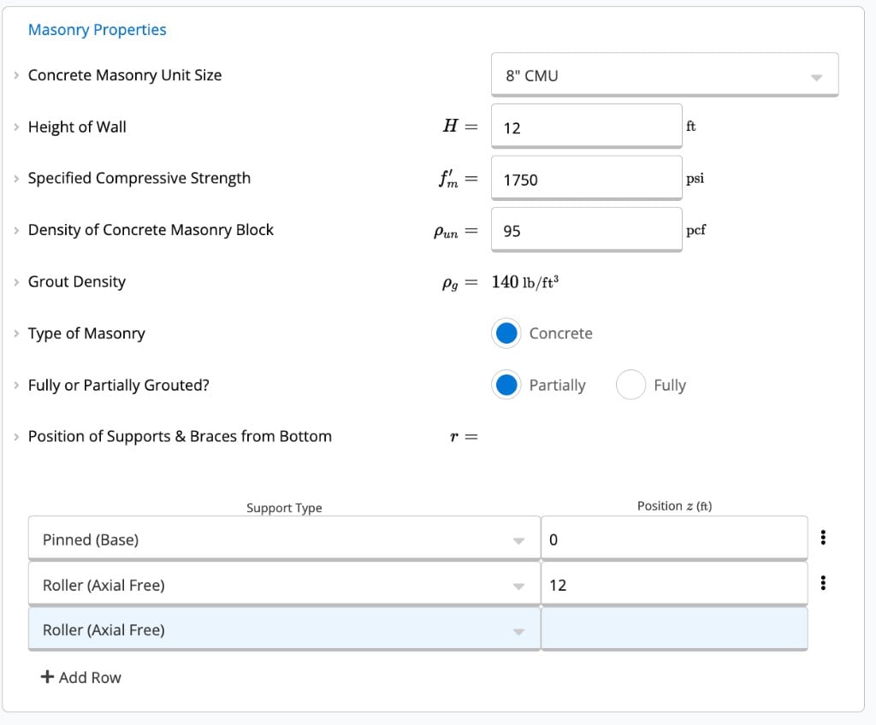Expand the Type of Masonry chevron
This screenshot has width=876, height=725.
click(x=16, y=333)
